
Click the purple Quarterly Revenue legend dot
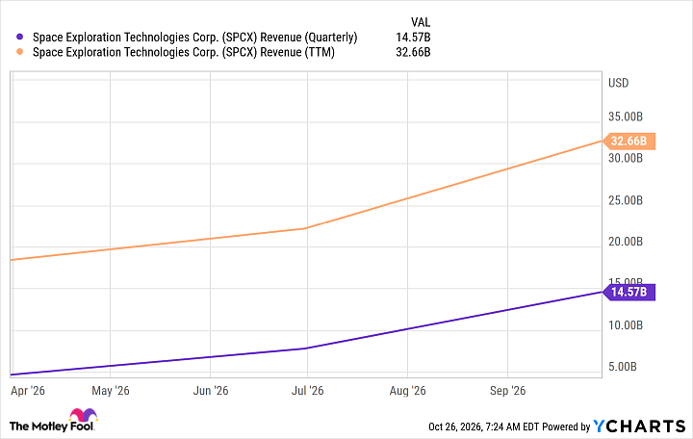pos(19,38)
